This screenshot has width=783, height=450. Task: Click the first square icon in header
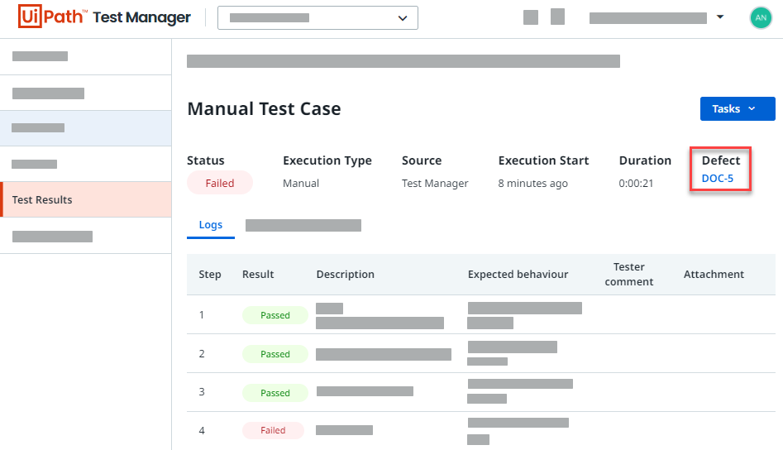pyautogui.click(x=531, y=17)
